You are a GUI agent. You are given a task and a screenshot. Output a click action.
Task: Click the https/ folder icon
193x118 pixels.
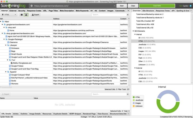coord(3,22)
